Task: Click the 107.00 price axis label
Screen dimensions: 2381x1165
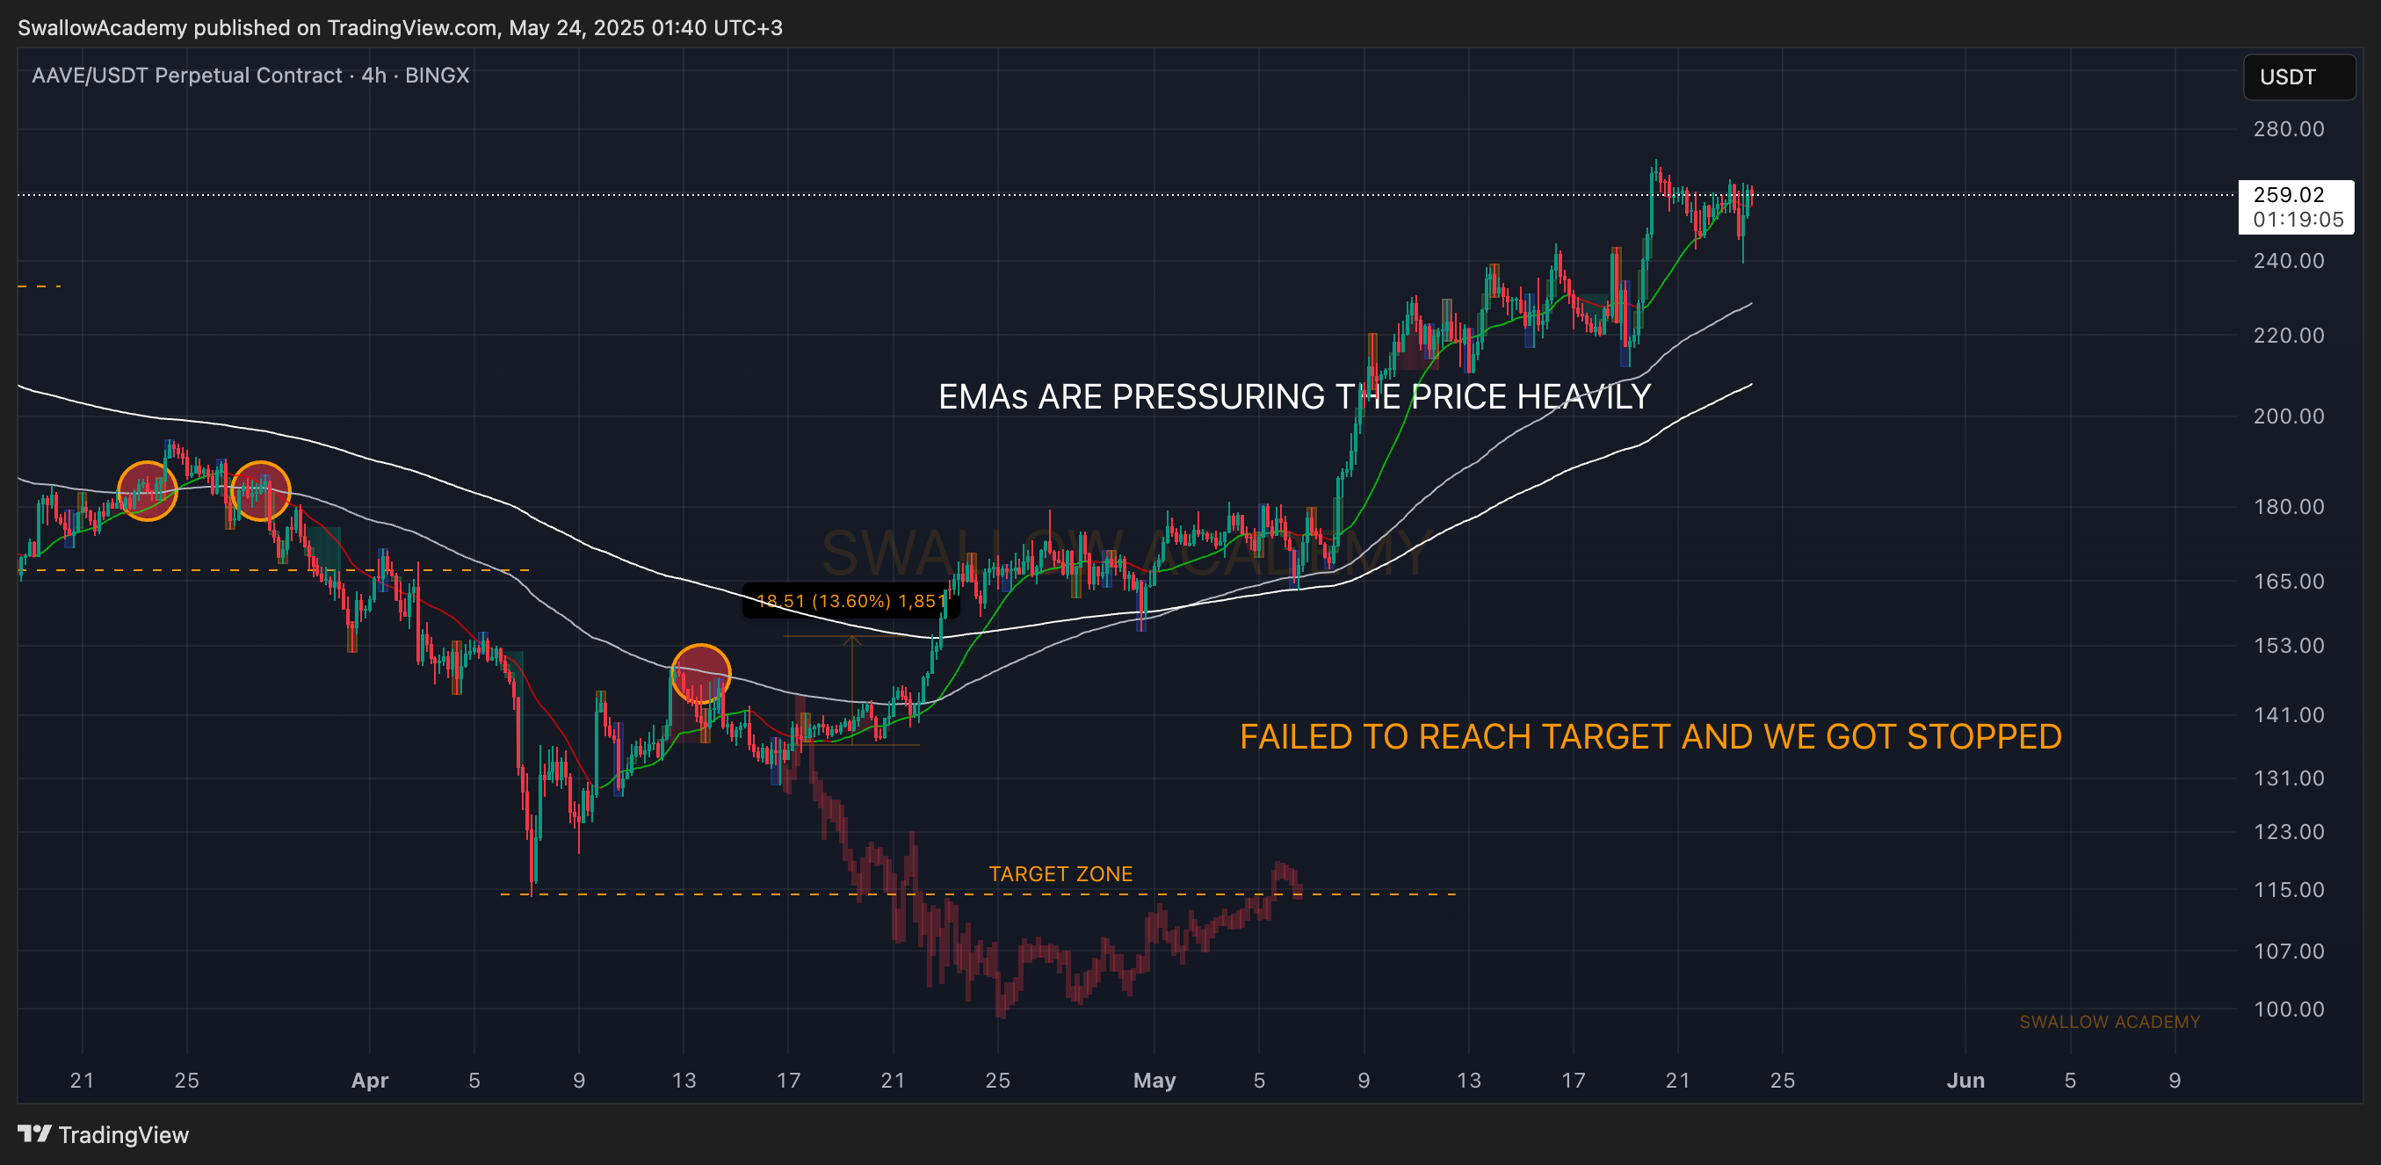Action: coord(2289,952)
